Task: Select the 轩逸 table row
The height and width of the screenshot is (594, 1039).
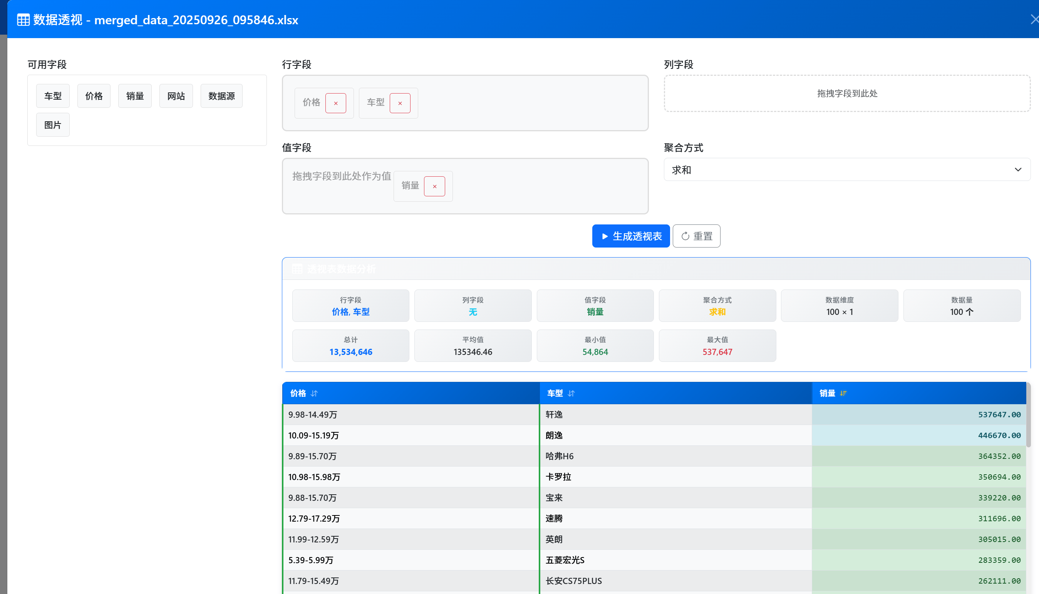Action: (x=554, y=415)
